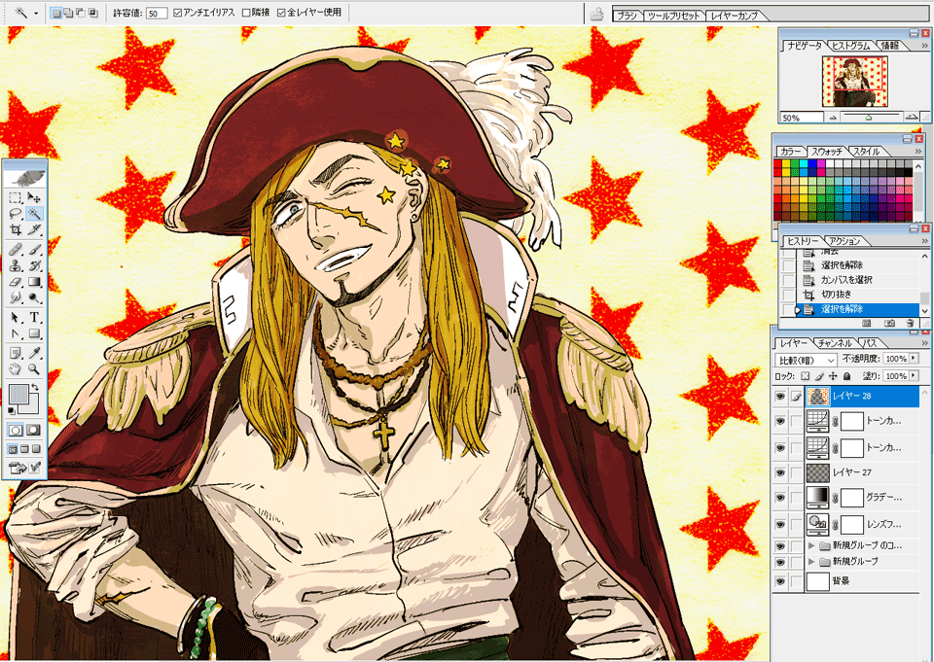Screen dimensions: 934x662
Task: Click the Navigator 50% zoom field
Action: [801, 118]
